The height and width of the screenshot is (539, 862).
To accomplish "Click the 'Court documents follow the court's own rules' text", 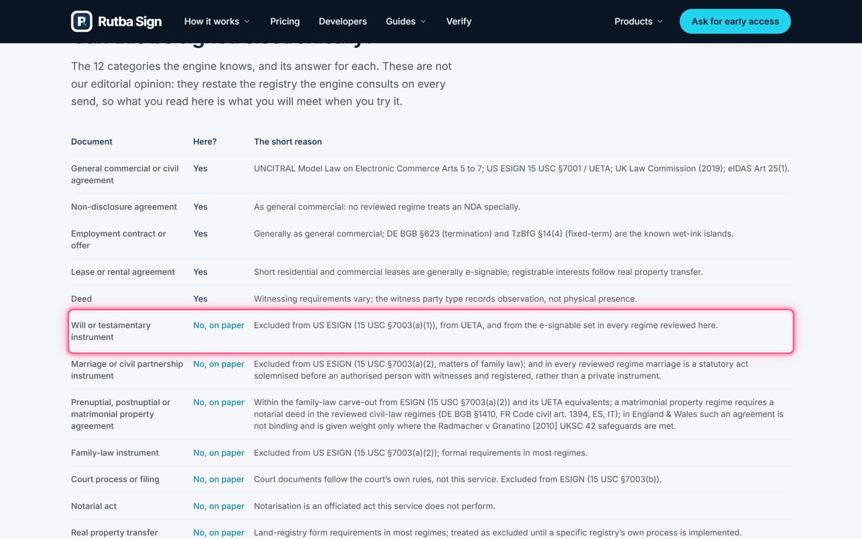I will tap(458, 480).
